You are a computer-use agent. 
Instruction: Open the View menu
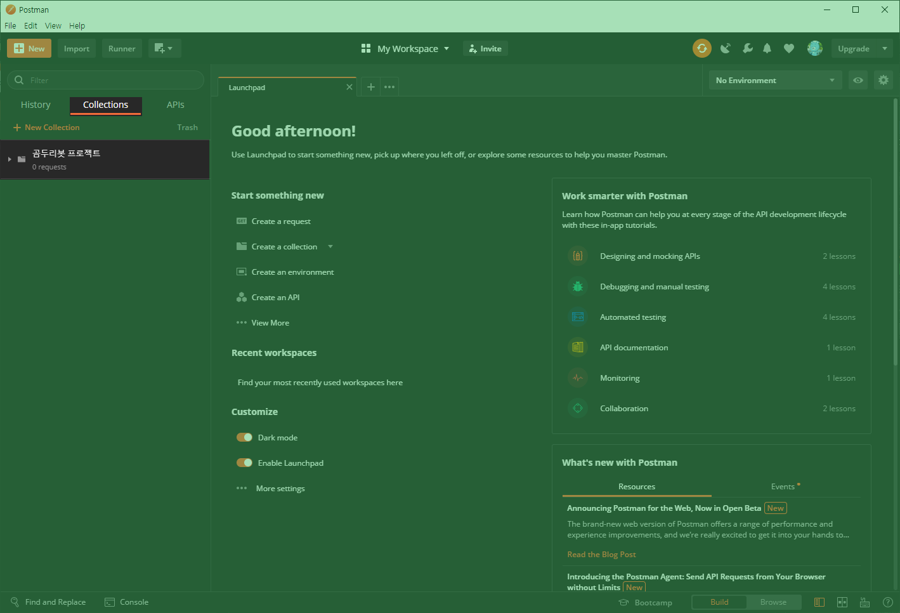tap(53, 26)
